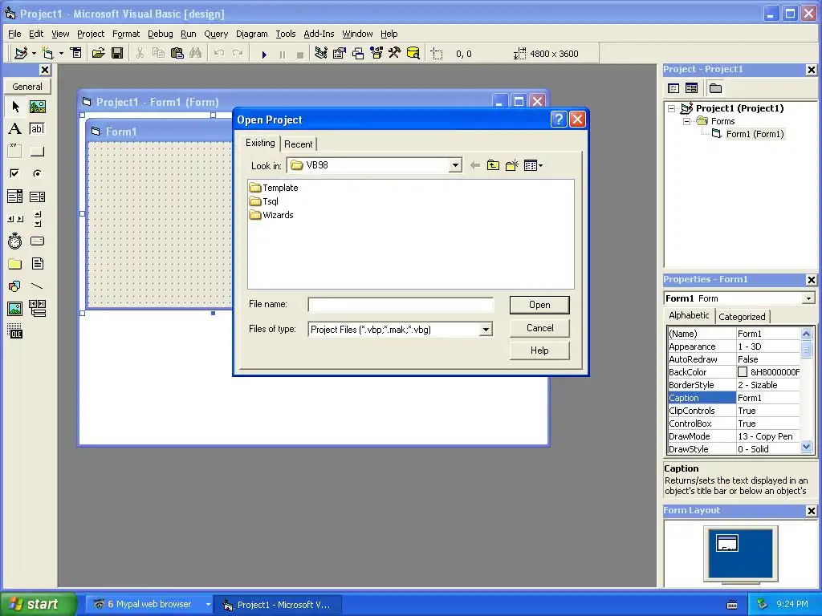The height and width of the screenshot is (616, 822).
Task: Open taskbar Mypal browser group dropdown
Action: [x=208, y=605]
